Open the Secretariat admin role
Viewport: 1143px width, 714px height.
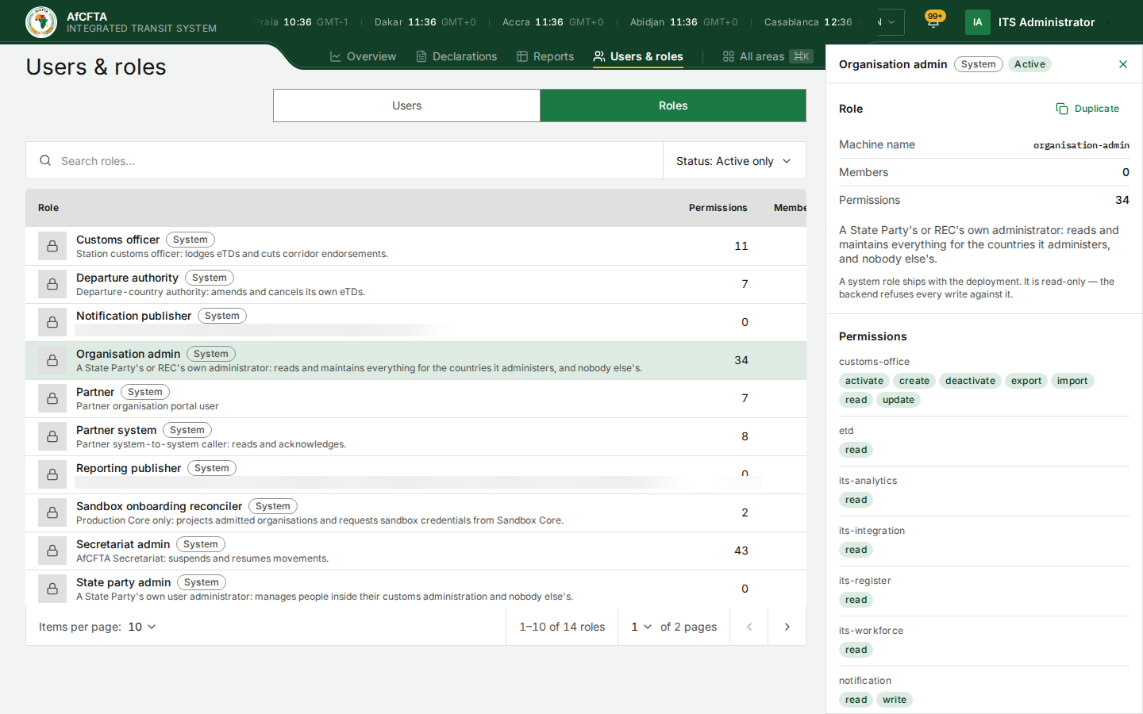point(416,551)
